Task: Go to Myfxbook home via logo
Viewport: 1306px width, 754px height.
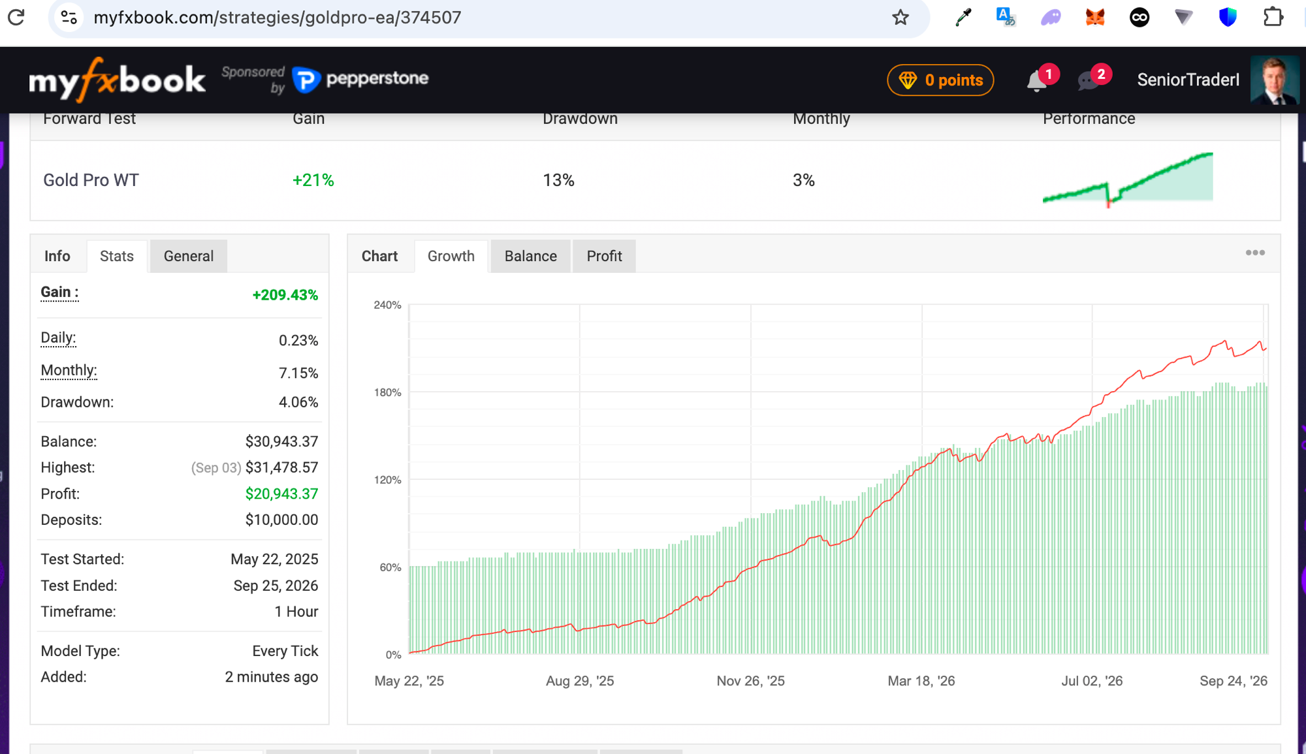Action: (x=118, y=80)
